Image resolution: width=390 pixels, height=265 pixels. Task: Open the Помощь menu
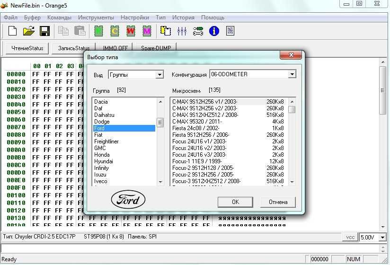pyautogui.click(x=213, y=18)
